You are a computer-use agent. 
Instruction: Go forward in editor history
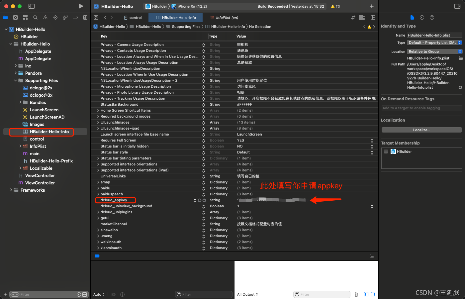pos(112,18)
